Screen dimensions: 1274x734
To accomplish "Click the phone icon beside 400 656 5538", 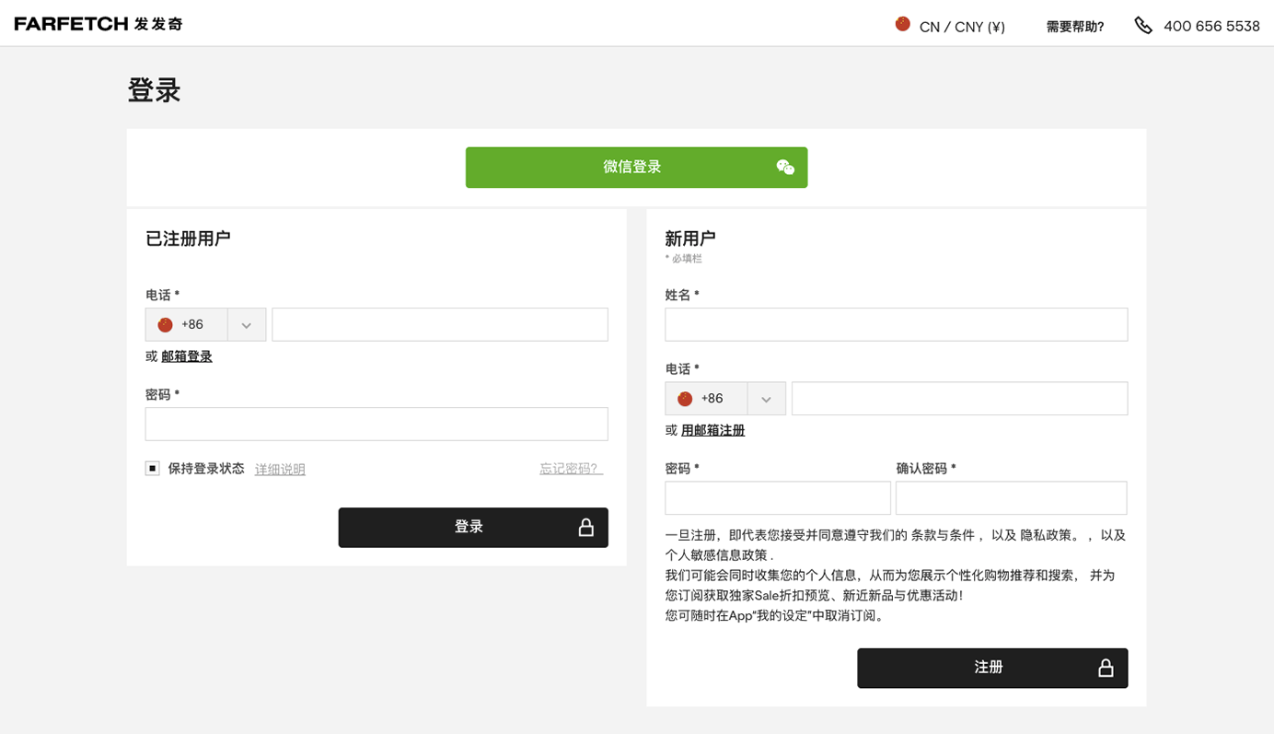I will tap(1143, 26).
